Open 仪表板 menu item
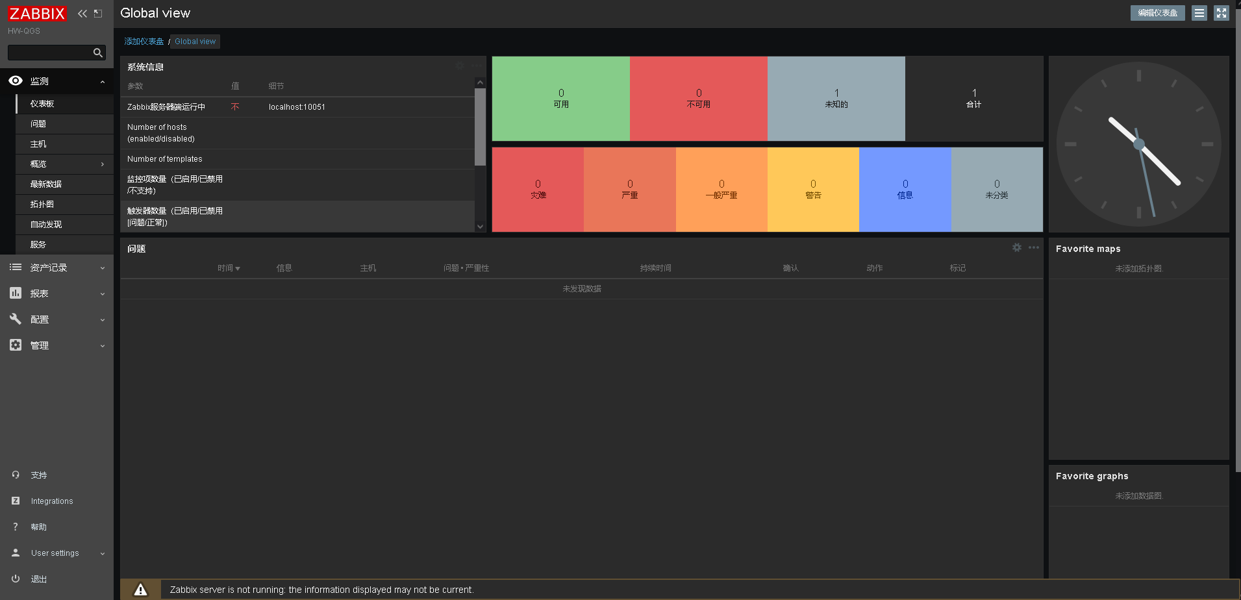The width and height of the screenshot is (1241, 600). click(x=64, y=104)
